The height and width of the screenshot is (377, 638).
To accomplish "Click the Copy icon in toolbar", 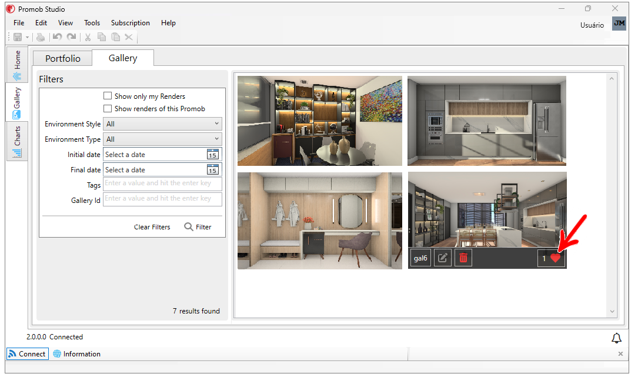I will (x=102, y=37).
